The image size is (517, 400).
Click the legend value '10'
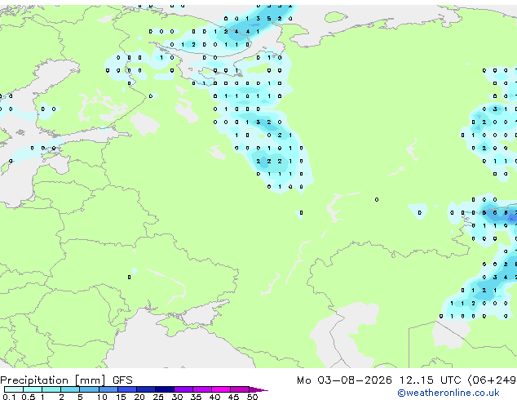pyautogui.click(x=102, y=397)
